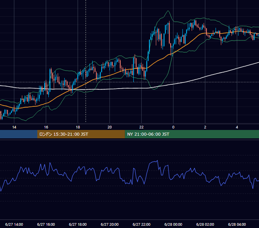
Task: Click the 6/27 20:00 date label
Action: [x=110, y=224]
